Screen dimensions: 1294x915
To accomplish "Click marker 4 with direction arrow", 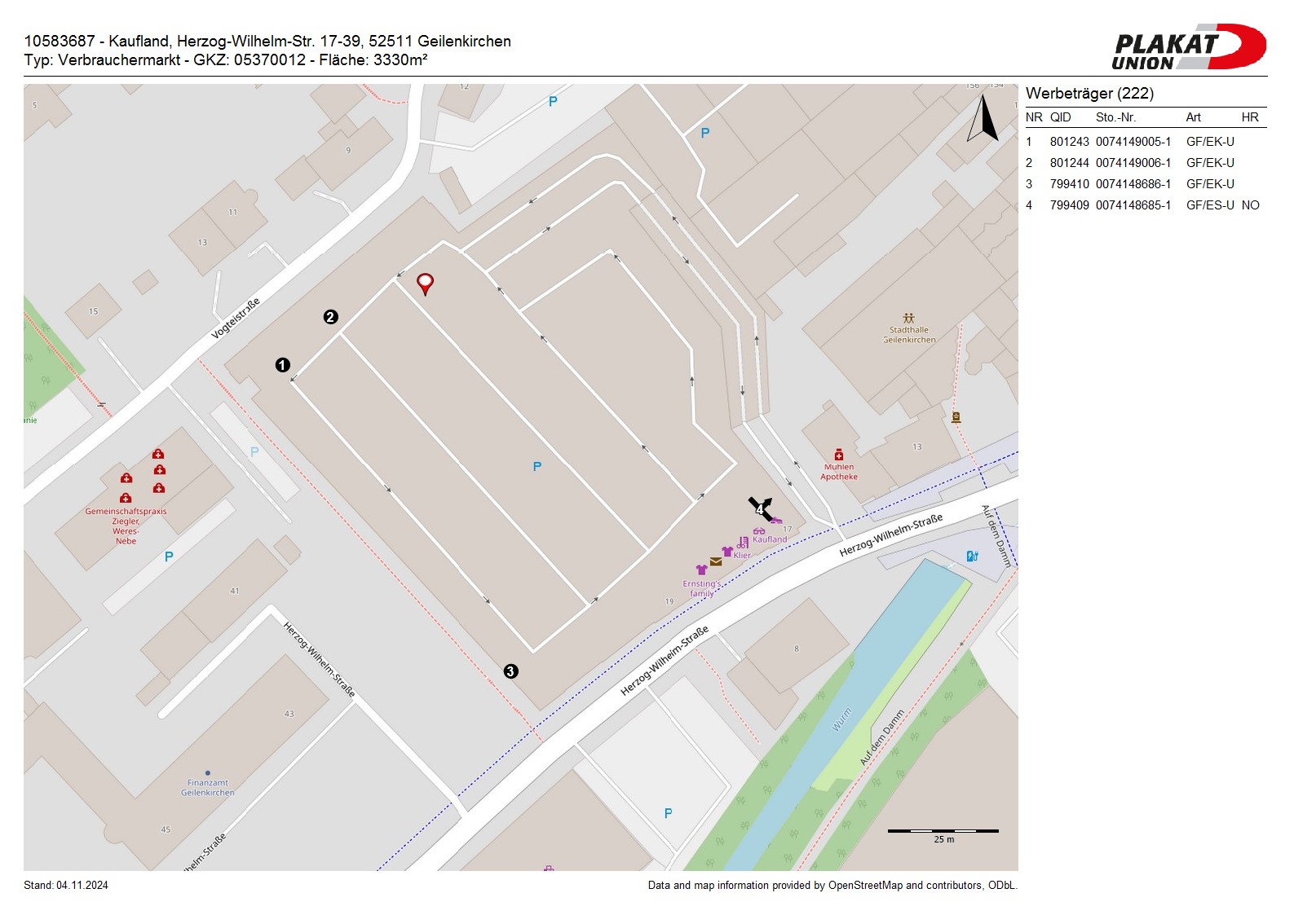I will point(760,509).
